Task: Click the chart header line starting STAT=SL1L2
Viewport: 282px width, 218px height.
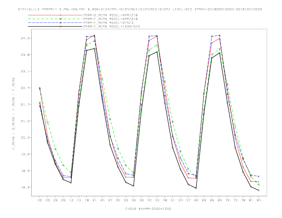Action: pyautogui.click(x=140, y=9)
